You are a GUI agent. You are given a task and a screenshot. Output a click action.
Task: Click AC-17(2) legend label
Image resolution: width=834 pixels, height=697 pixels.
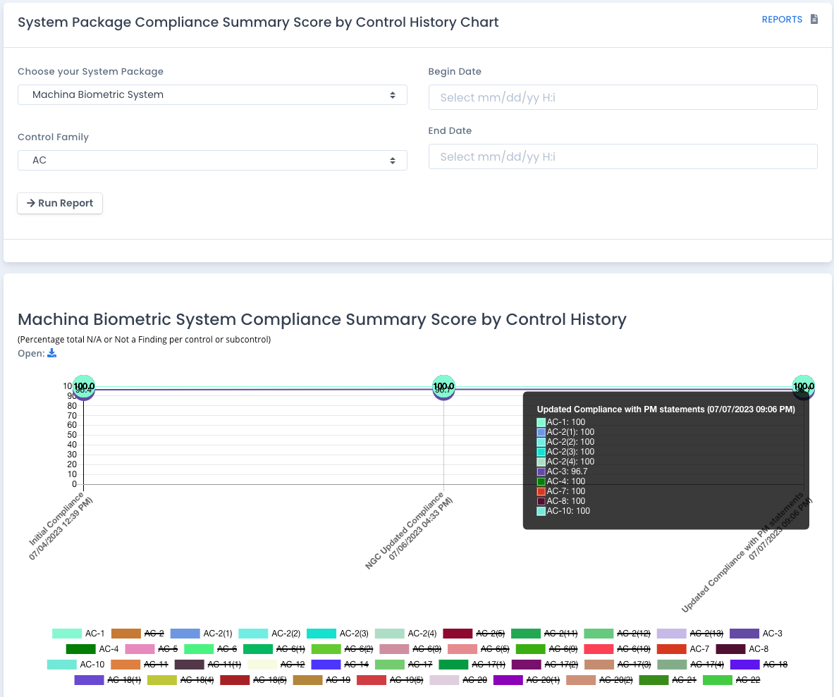tap(561, 664)
